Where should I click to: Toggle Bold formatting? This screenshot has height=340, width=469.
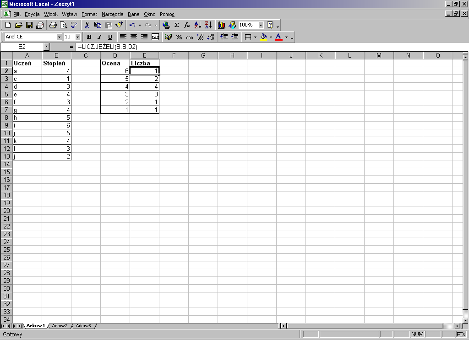[89, 37]
